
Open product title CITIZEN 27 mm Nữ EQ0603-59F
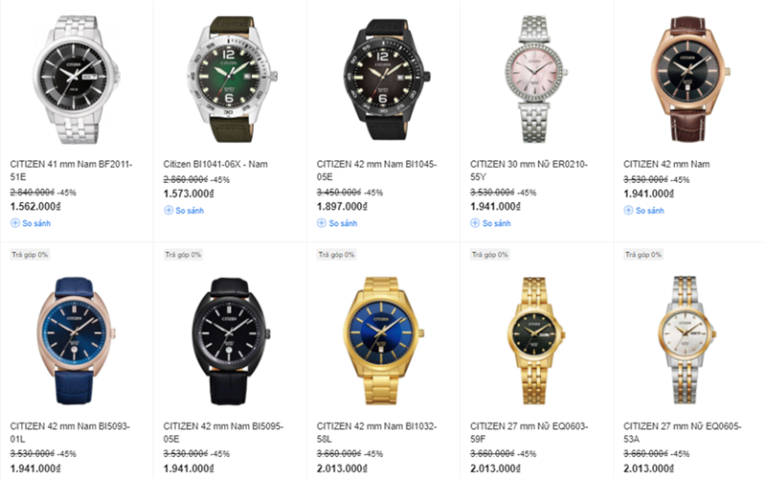[529, 432]
